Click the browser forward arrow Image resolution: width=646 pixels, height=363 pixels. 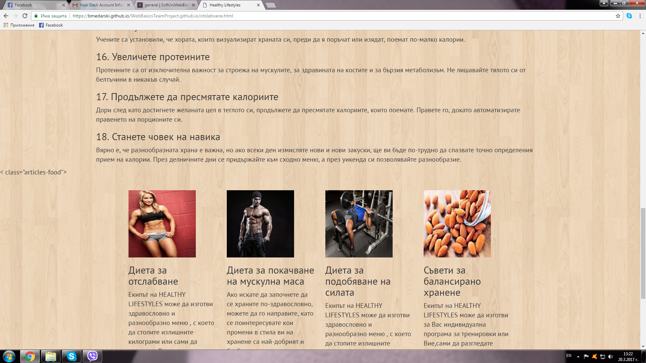15,16
